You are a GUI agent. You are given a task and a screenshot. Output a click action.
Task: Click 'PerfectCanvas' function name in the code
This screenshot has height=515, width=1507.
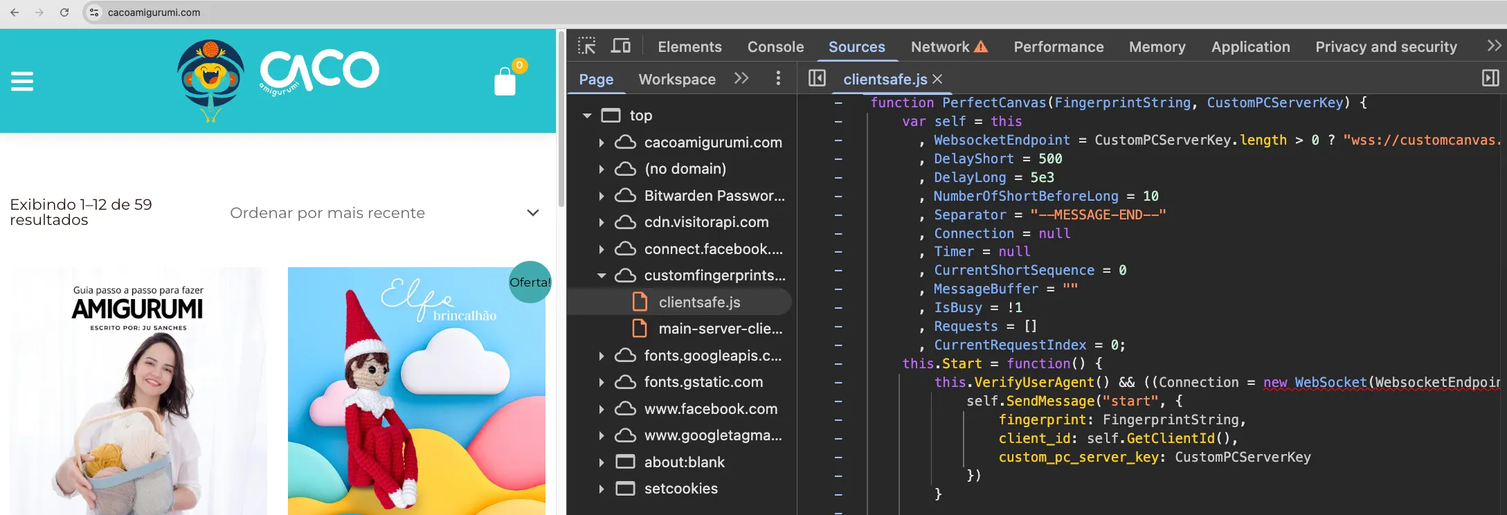tap(994, 102)
